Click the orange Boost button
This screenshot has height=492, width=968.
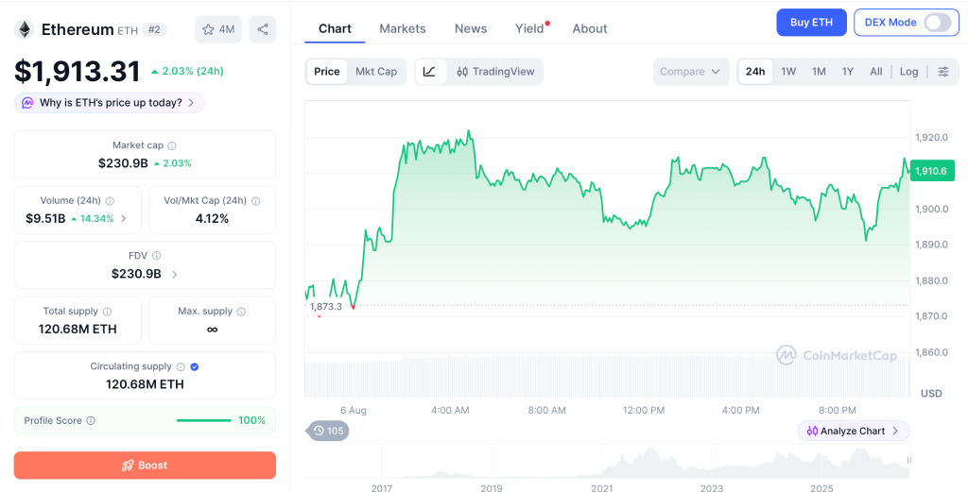[x=145, y=465]
